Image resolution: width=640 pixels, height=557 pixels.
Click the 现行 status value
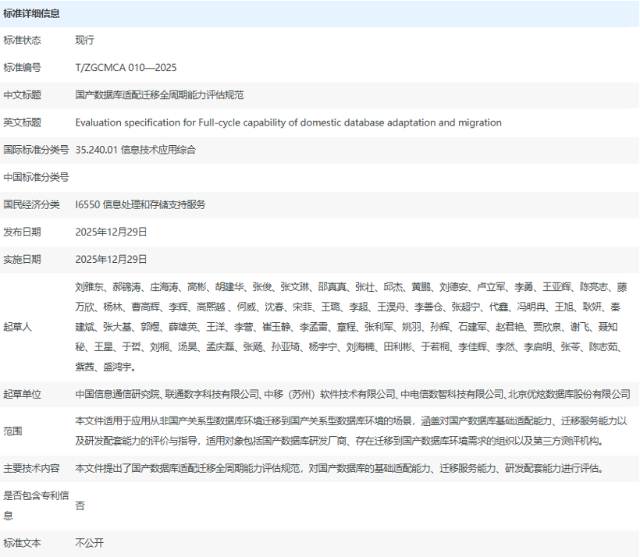84,41
